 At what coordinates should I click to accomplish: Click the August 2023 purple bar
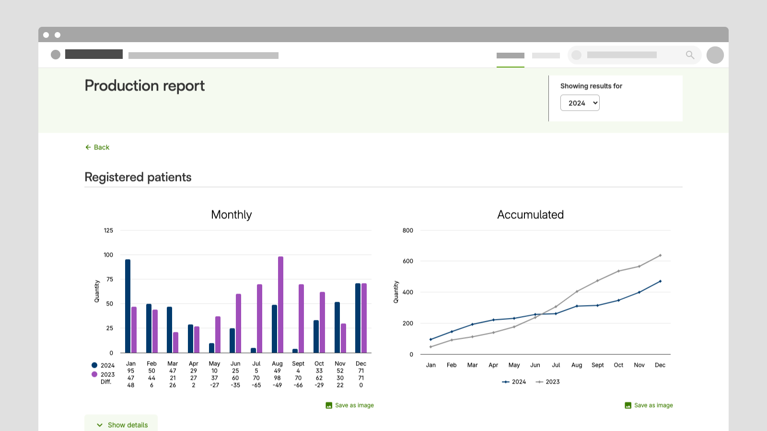pos(280,305)
